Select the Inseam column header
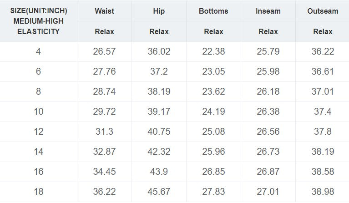The height and width of the screenshot is (203, 349). 268,11
